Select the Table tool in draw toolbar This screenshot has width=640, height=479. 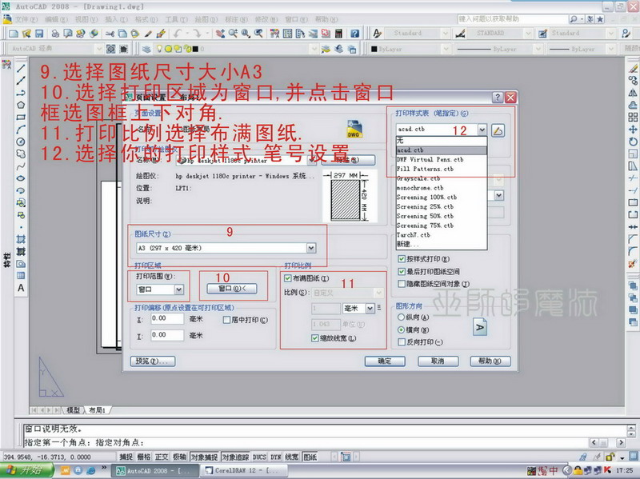coord(21,276)
